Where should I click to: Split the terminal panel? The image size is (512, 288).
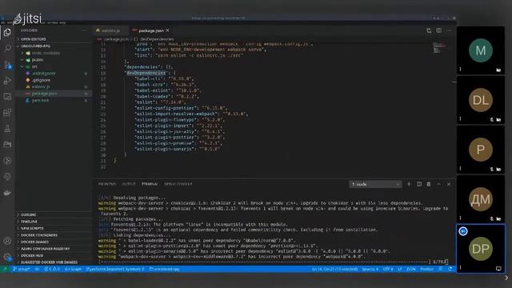pos(419,184)
